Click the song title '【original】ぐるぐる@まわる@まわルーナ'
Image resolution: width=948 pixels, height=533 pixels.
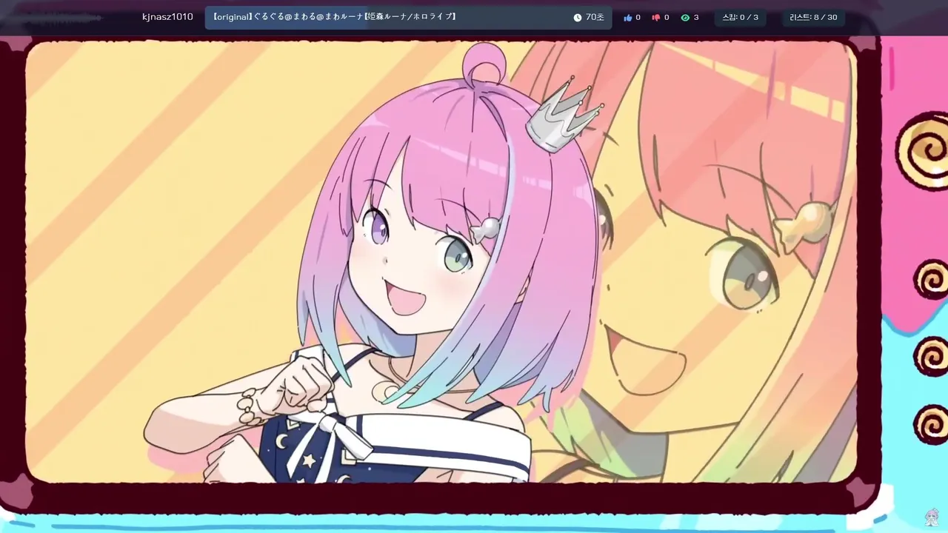click(289, 16)
